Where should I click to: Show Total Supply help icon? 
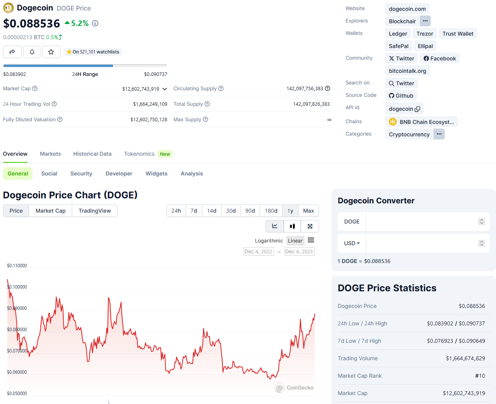click(x=207, y=104)
